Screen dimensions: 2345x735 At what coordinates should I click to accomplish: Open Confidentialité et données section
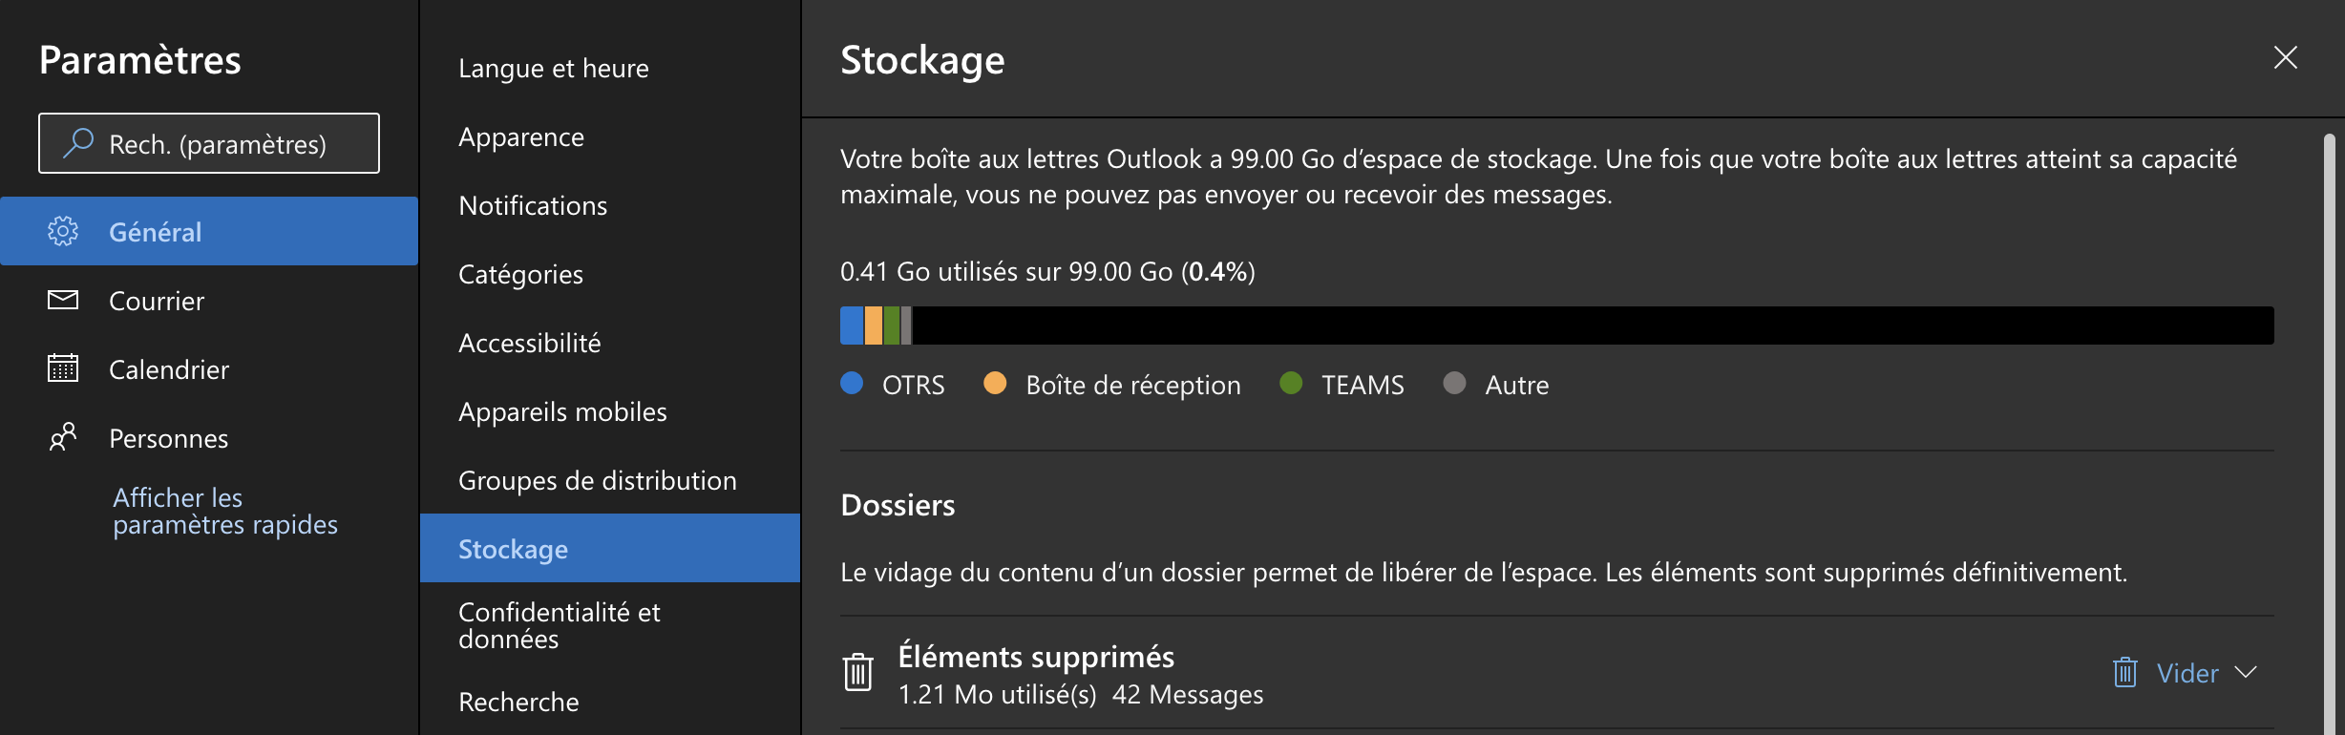tap(559, 625)
